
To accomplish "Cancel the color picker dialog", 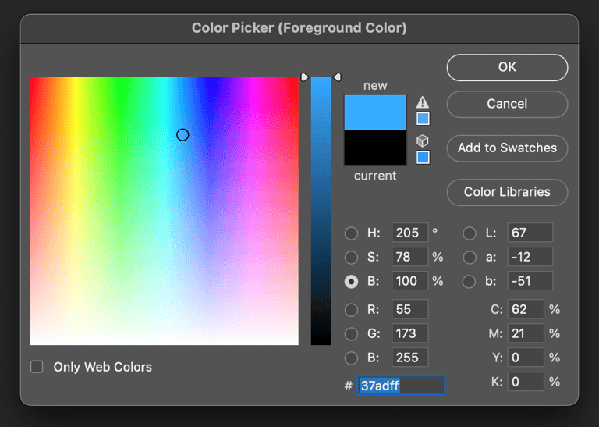I will 507,104.
